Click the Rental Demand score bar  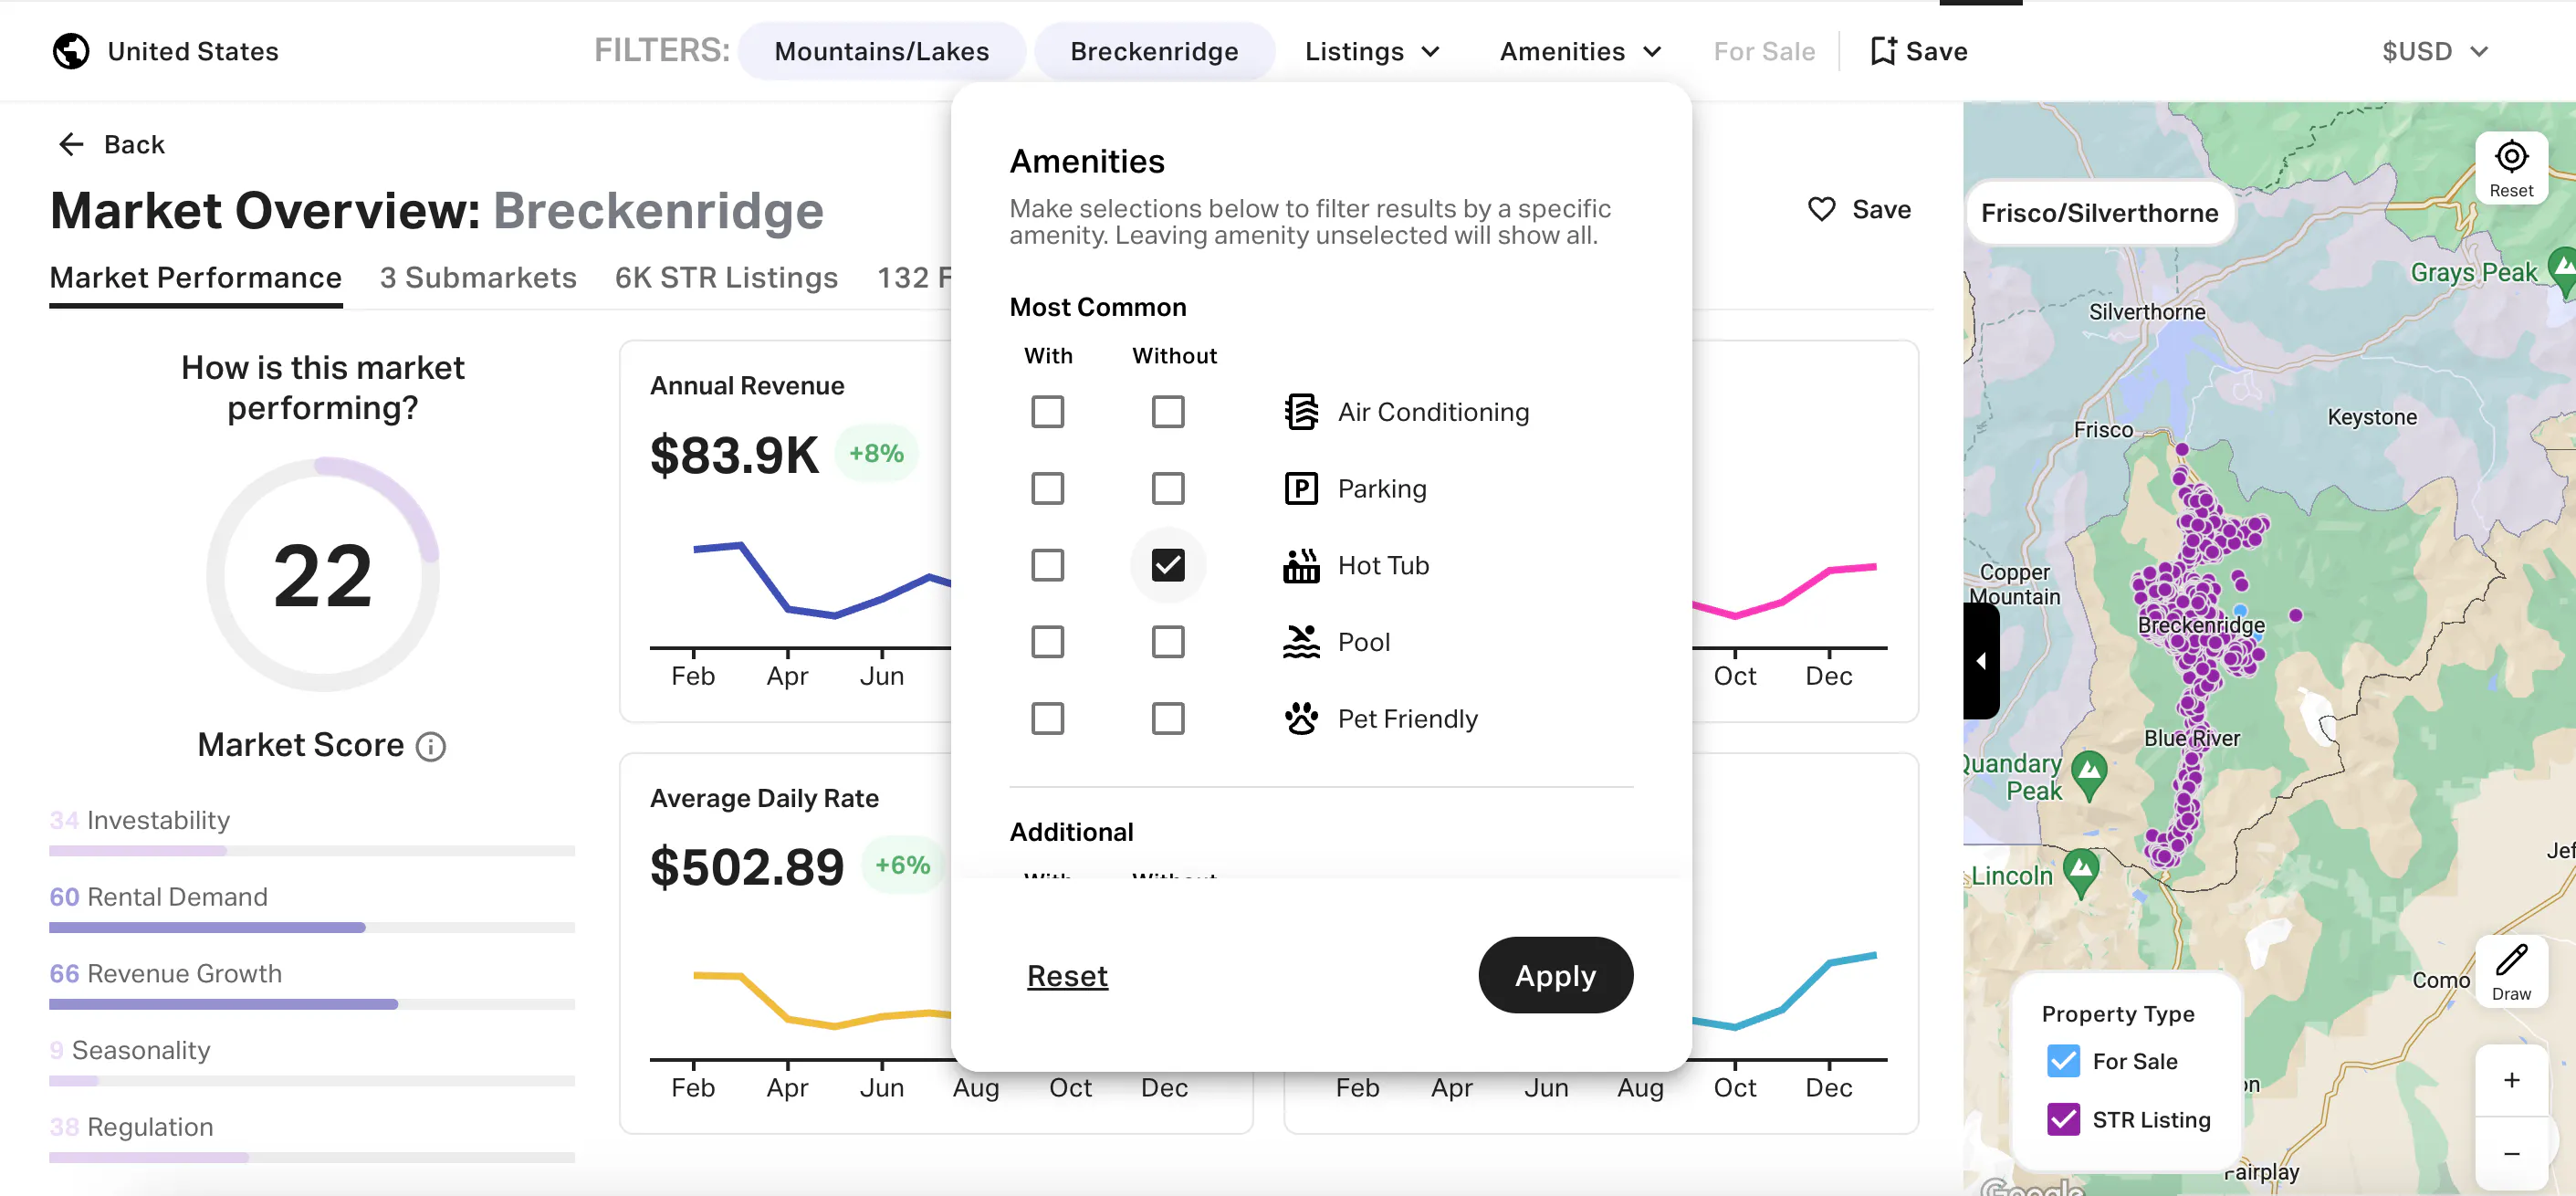pyautogui.click(x=312, y=927)
